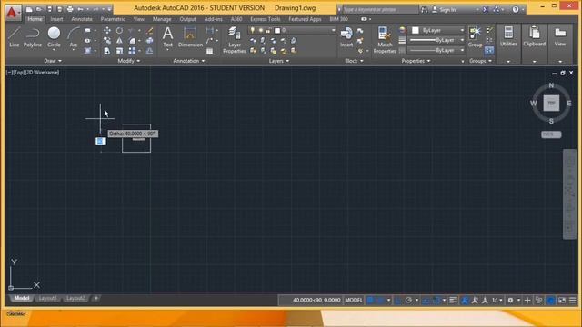Click the Match Properties icon
Viewport: 582px width, 327px height.
click(x=385, y=40)
